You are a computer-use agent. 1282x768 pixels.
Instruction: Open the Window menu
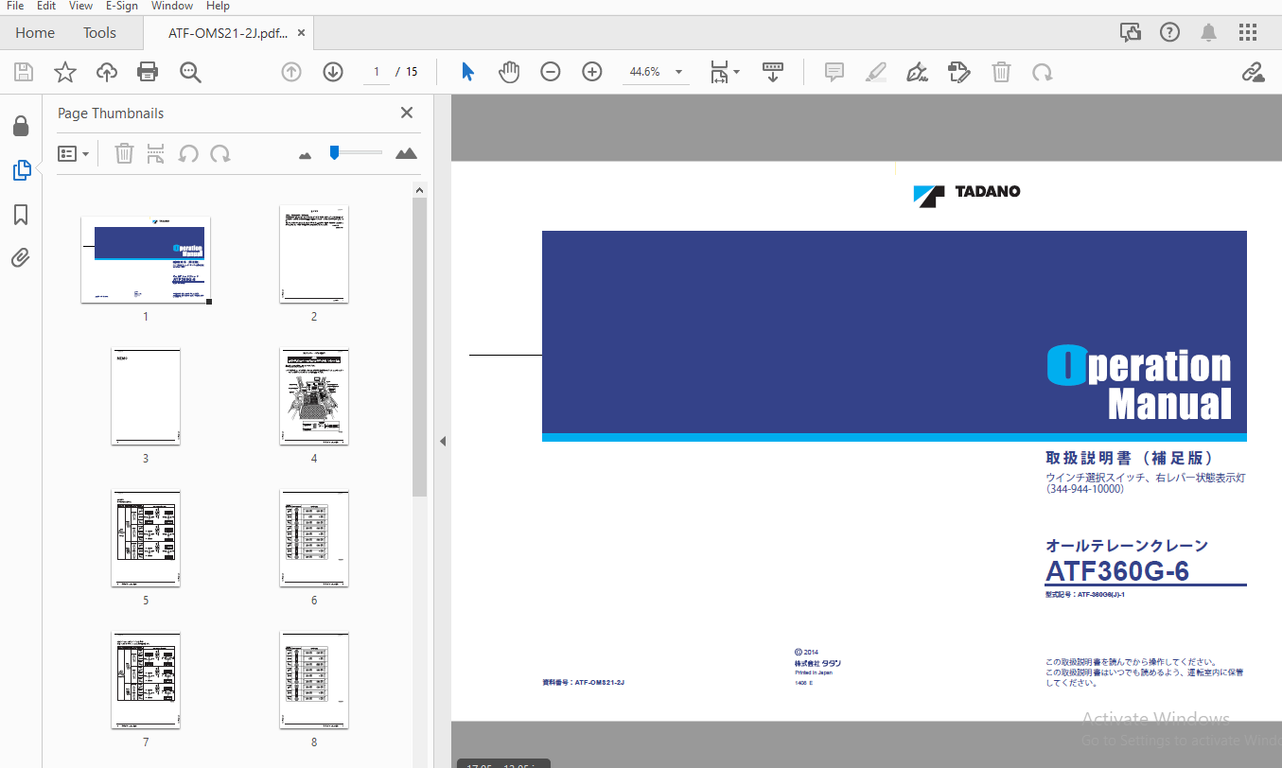[x=172, y=6]
